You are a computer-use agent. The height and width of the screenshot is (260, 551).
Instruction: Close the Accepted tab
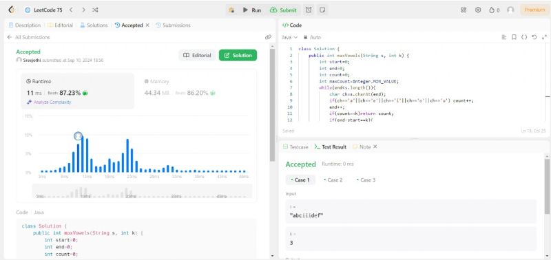(147, 25)
